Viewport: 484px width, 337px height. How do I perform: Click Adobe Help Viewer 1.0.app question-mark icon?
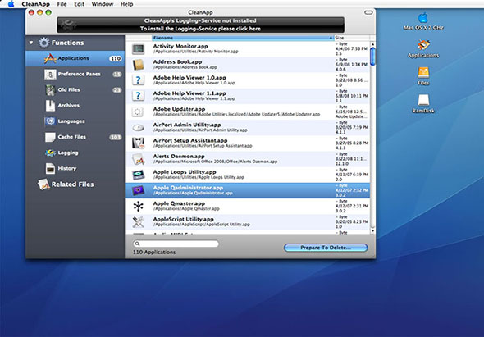coord(138,80)
